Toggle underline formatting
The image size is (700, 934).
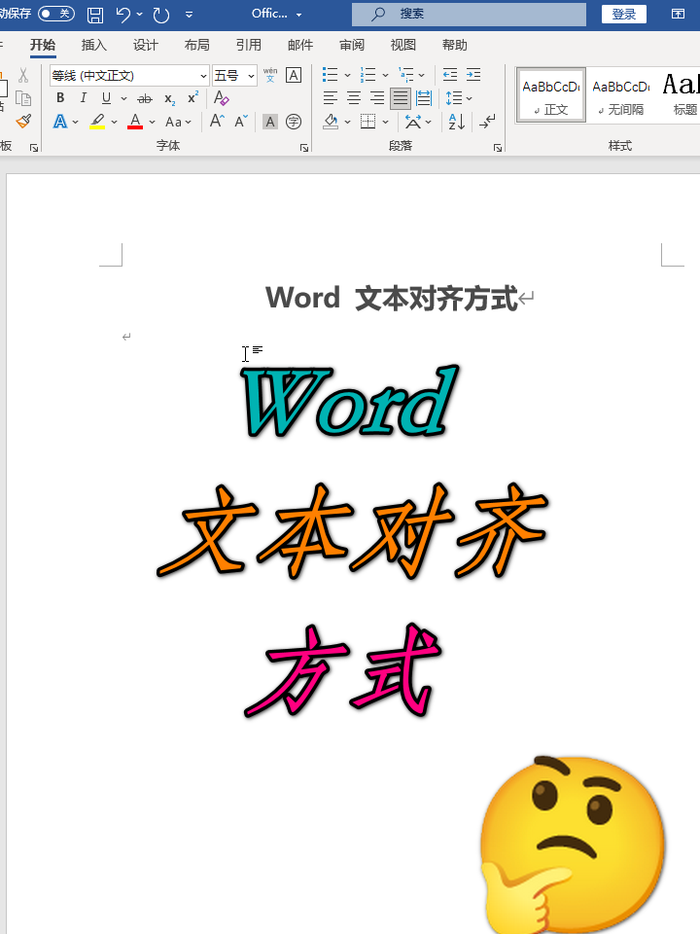coord(106,98)
